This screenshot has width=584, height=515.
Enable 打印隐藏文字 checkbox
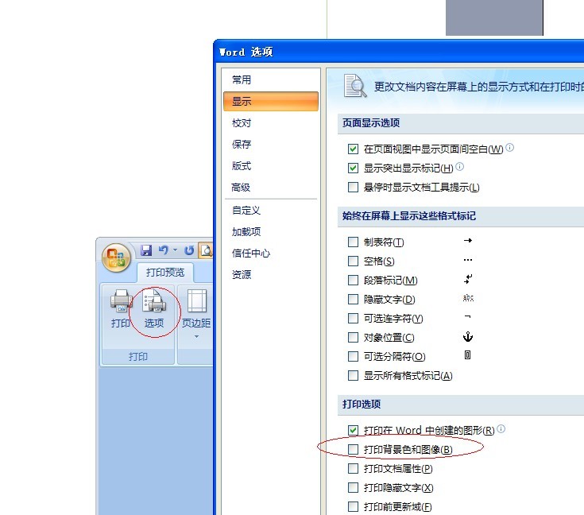click(353, 487)
